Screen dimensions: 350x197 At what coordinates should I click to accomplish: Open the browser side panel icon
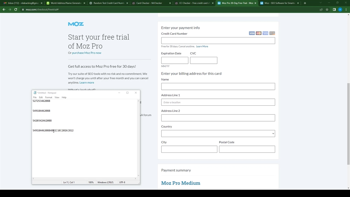click(x=334, y=10)
